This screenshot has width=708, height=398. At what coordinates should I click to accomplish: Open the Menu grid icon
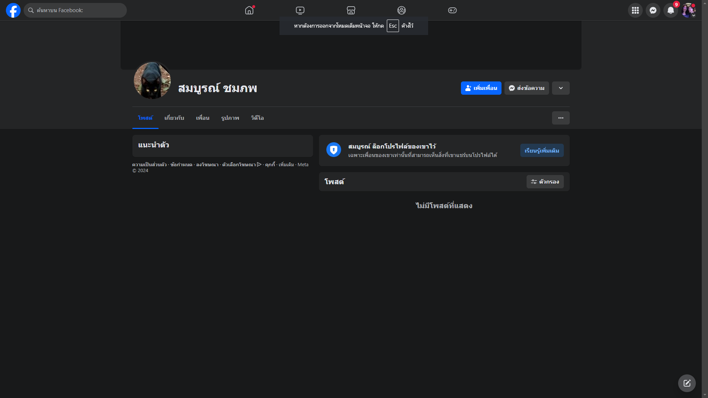[635, 10]
